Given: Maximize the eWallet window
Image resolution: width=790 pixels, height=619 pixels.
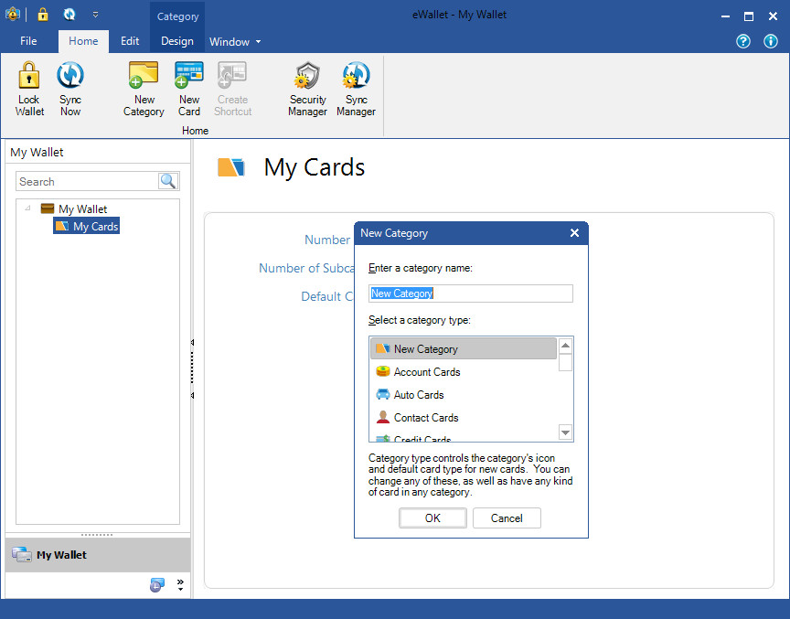Looking at the screenshot, I should 749,16.
